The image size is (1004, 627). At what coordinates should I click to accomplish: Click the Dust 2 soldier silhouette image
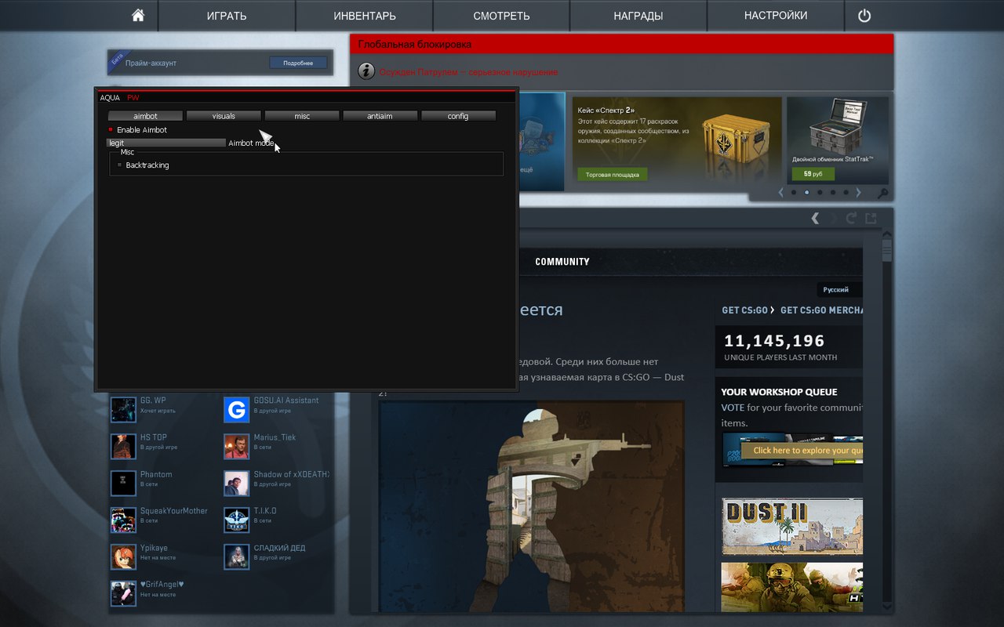coord(532,507)
